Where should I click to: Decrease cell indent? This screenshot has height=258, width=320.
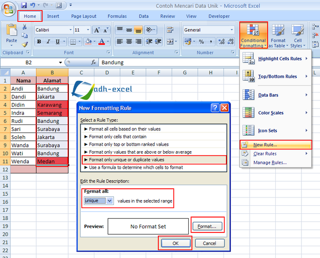pyautogui.click(x=149, y=41)
